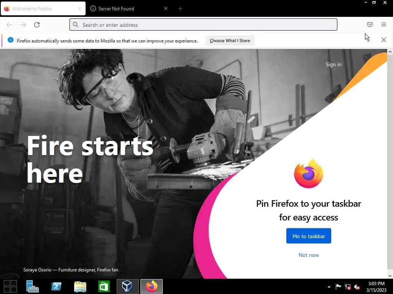
Task: Launch PowerShell from the taskbar
Action: click(56, 286)
